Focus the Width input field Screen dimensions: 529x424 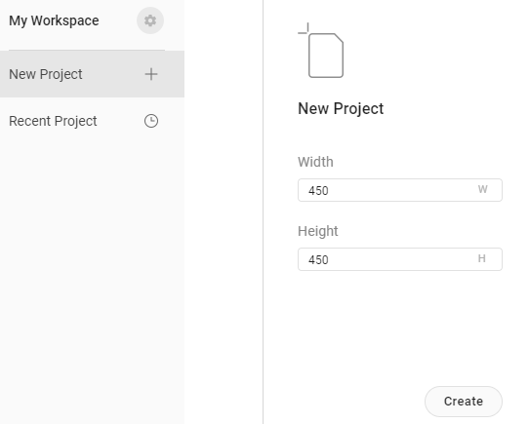click(400, 190)
